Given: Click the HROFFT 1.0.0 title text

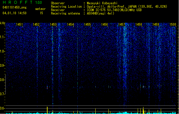Looking at the screenshot, I should [x=22, y=2].
